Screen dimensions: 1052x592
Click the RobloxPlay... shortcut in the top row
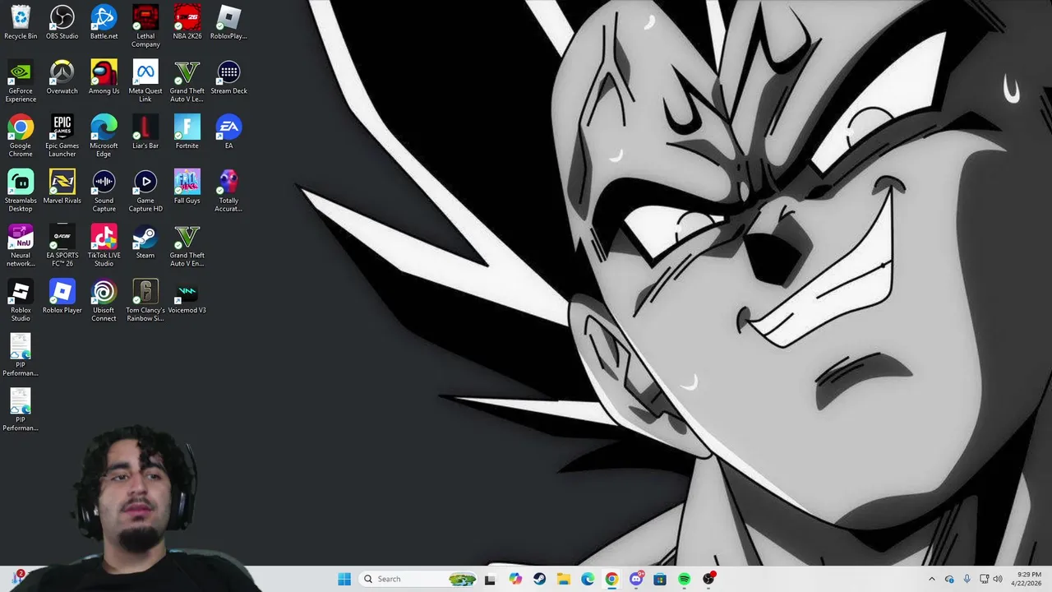tap(228, 22)
